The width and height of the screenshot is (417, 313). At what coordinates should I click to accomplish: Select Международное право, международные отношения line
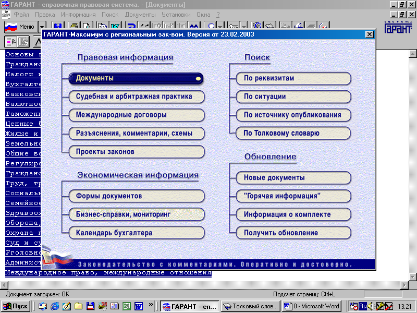[108, 273]
